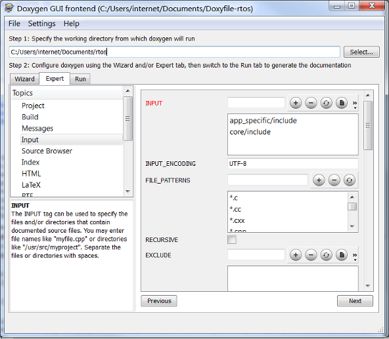Reset the INPUT list to default
Viewport: 389px width, 339px height.
point(326,103)
